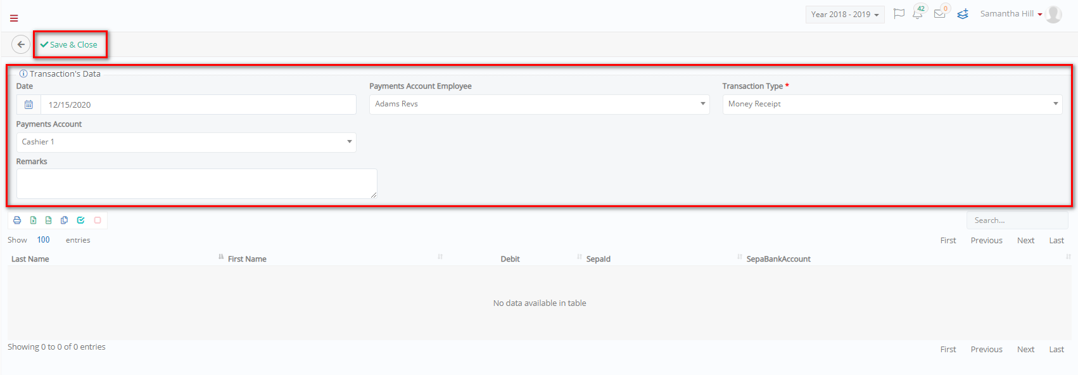1078x375 pixels.
Task: Export table as CSV file
Action: tap(49, 220)
